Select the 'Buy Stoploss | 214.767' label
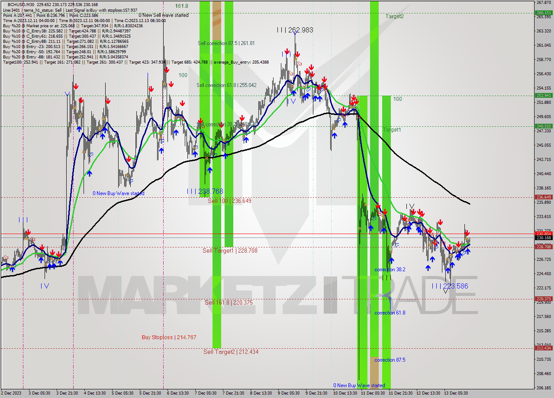 tap(169, 337)
